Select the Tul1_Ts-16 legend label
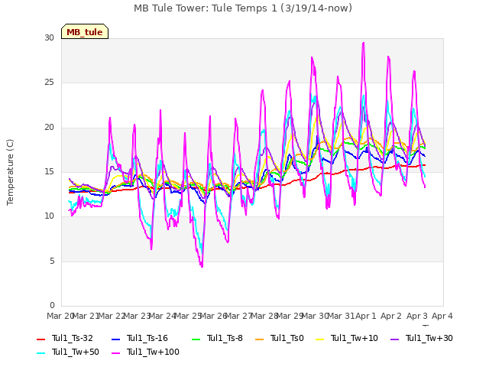The width and height of the screenshot is (489, 367). pyautogui.click(x=147, y=338)
